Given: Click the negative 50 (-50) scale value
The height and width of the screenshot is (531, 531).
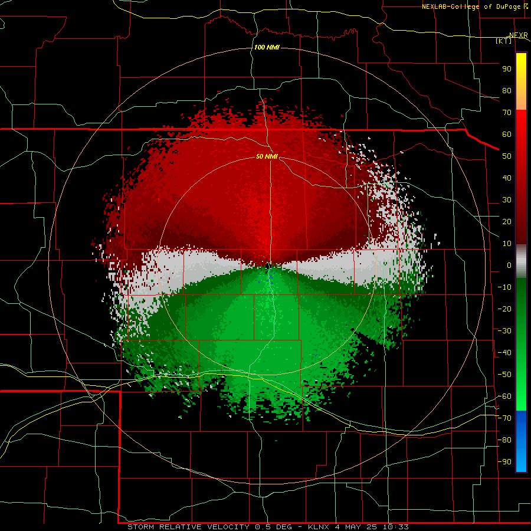Looking at the screenshot, I should point(504,375).
